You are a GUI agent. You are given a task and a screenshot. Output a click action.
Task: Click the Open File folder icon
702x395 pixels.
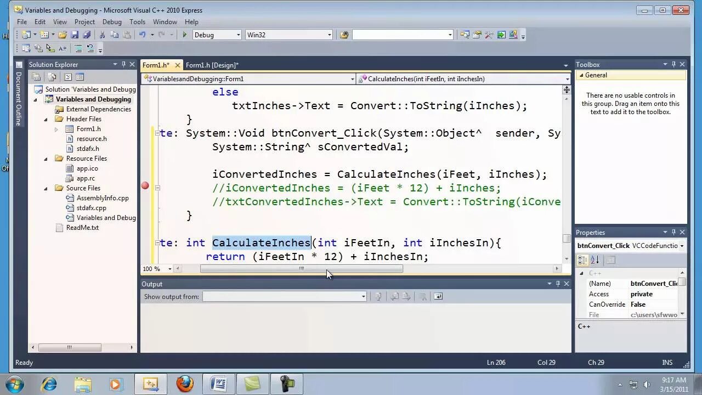(x=63, y=35)
